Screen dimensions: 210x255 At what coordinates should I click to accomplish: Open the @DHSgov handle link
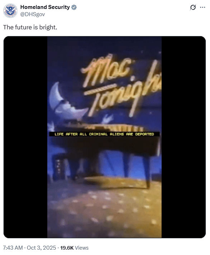click(32, 14)
